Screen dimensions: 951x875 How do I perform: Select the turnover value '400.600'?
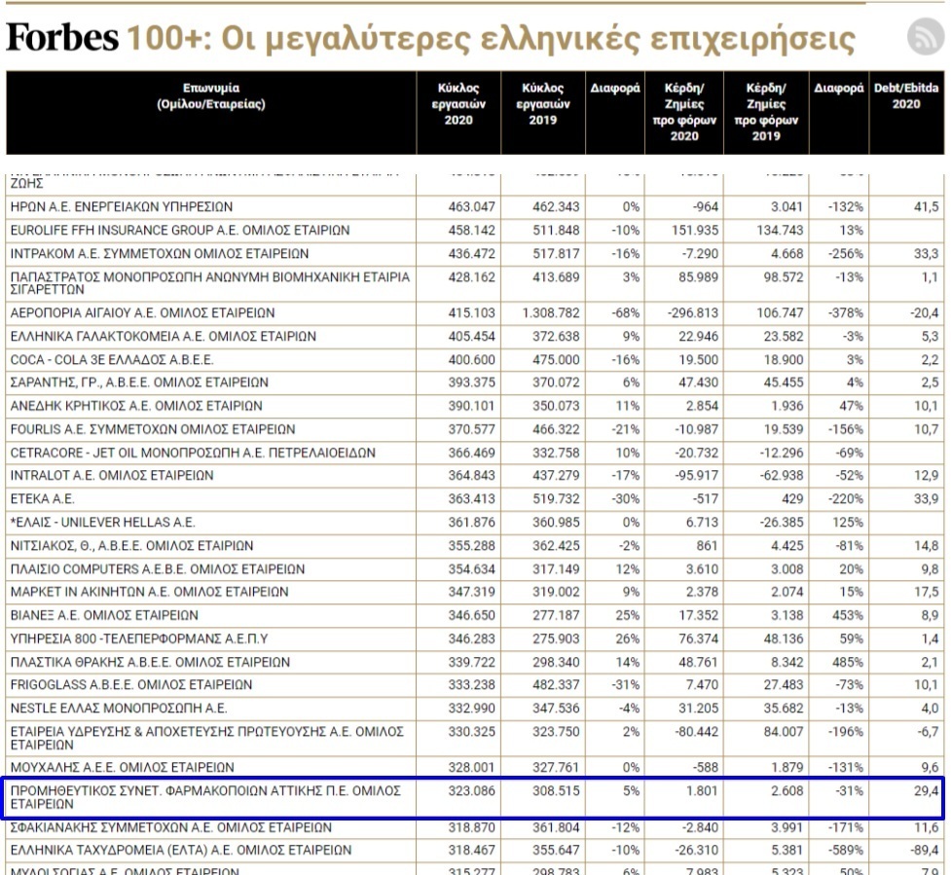(472, 360)
